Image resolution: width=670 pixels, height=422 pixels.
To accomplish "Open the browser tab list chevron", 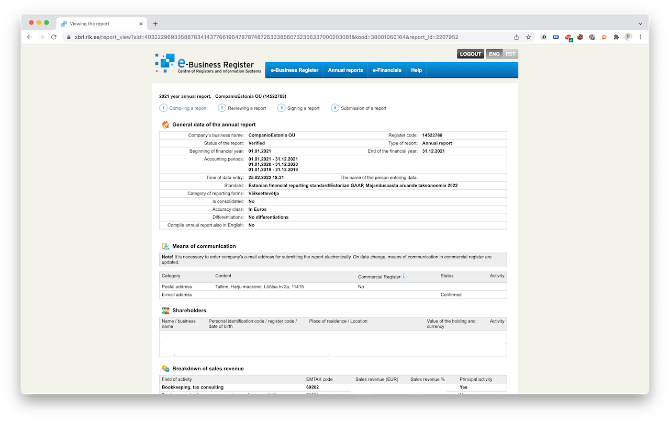I will 640,23.
